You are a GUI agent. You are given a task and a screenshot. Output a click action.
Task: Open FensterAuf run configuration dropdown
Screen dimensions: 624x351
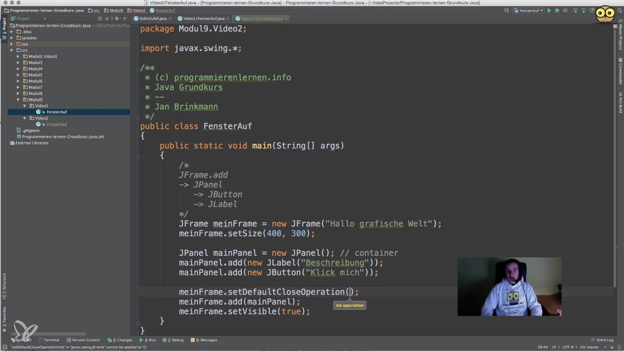pos(529,10)
